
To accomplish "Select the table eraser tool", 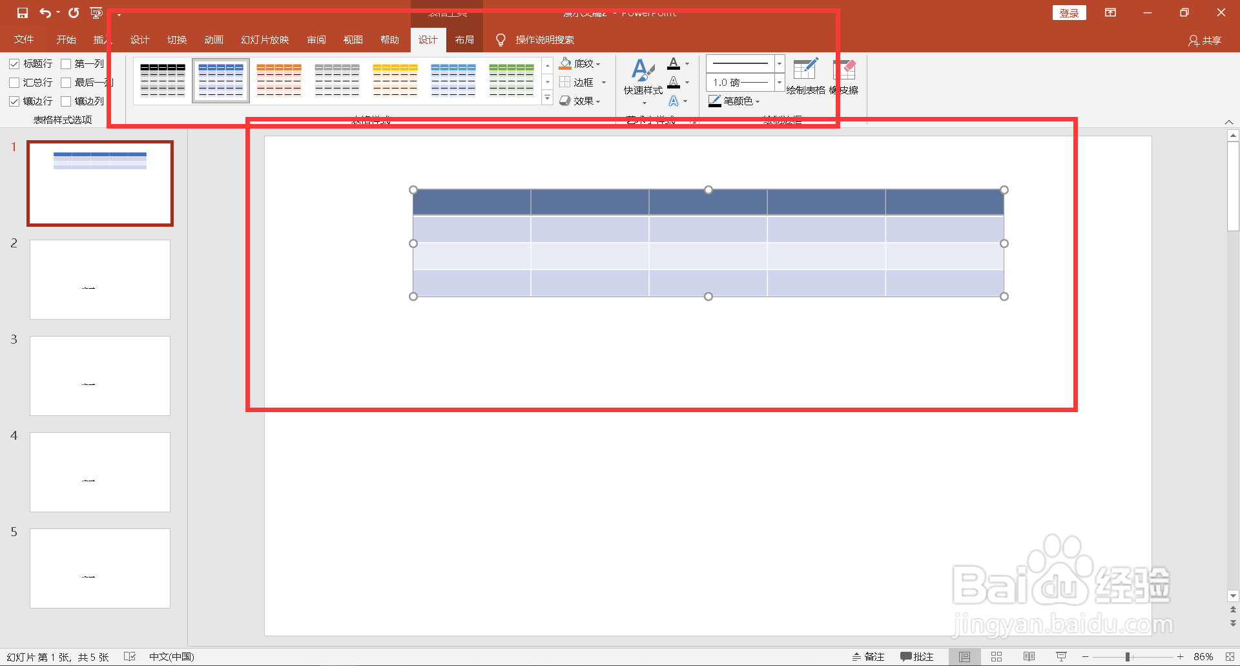I will click(x=844, y=76).
